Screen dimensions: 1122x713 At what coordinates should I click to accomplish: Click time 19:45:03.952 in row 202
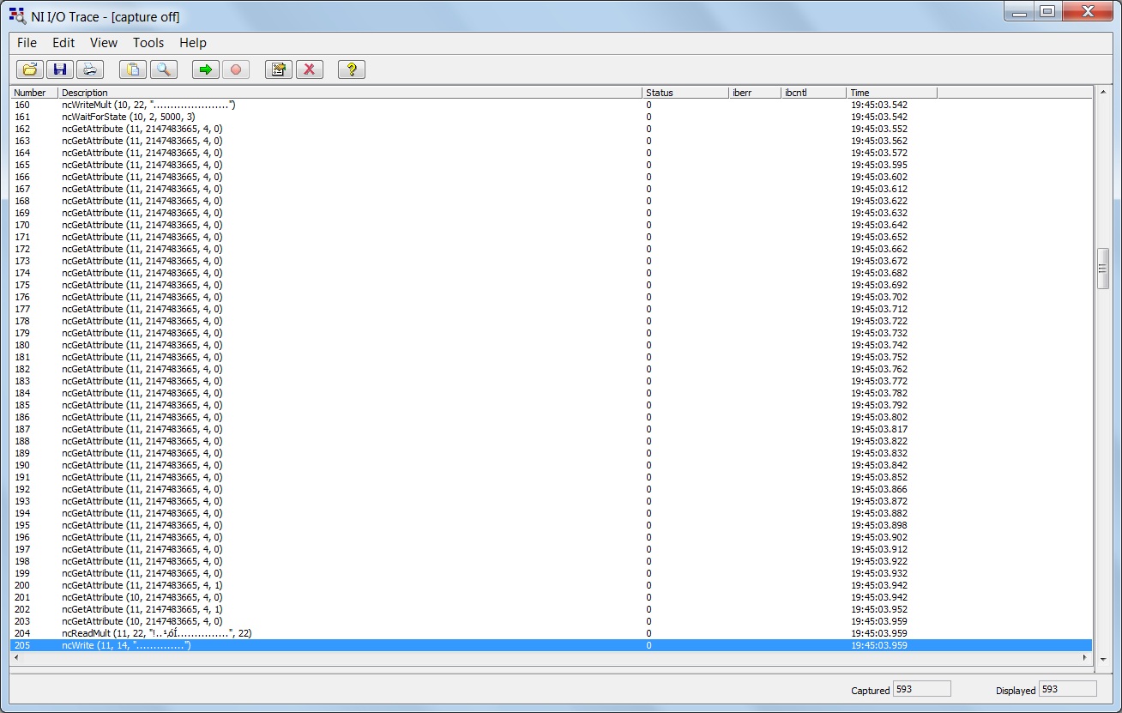[x=879, y=609]
